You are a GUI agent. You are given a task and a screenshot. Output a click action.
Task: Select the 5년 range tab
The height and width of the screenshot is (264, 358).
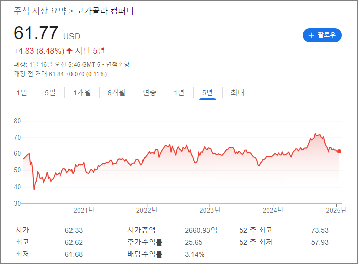tap(207, 93)
